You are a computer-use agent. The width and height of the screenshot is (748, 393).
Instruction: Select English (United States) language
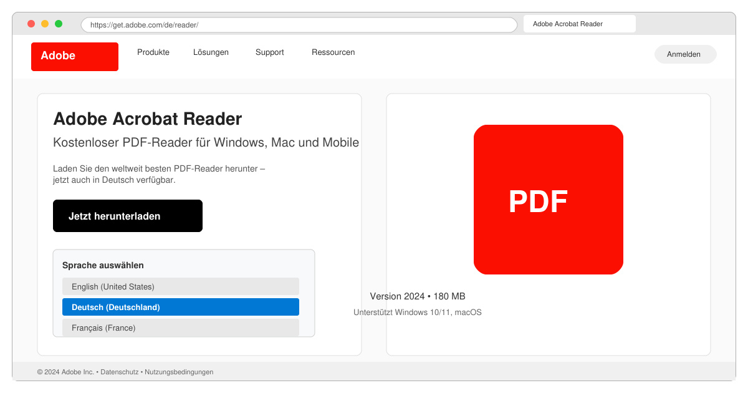(x=181, y=286)
